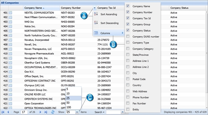This screenshot has height=115, width=208.
Task: Open Novatus, Incorporated row icon
Action: 10,40
